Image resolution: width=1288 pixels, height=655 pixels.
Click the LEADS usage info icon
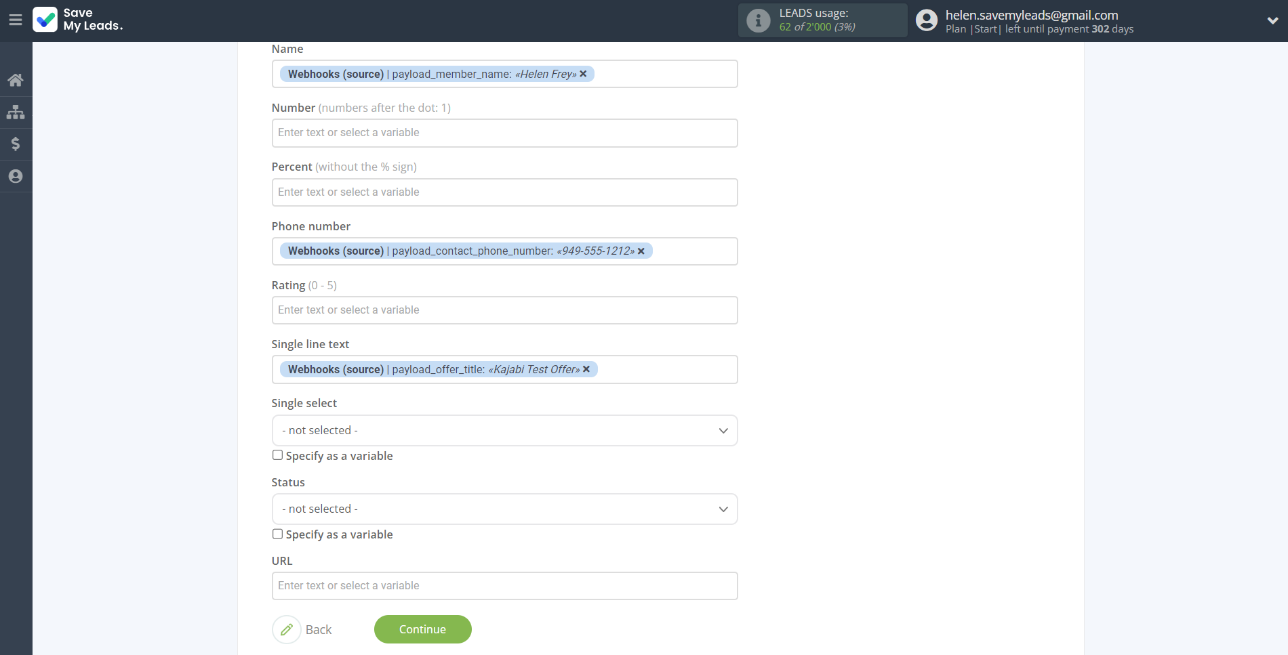[x=758, y=20]
